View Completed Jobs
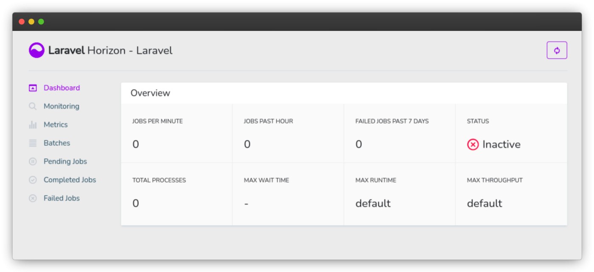 click(x=70, y=180)
